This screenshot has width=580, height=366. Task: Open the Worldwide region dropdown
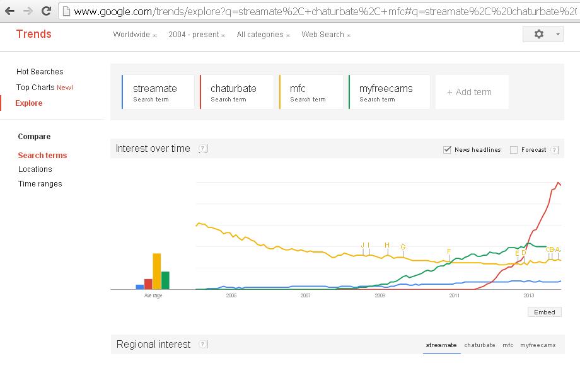pos(135,35)
